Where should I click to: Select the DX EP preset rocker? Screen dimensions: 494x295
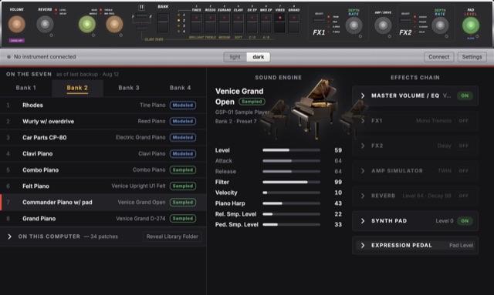coord(252,23)
